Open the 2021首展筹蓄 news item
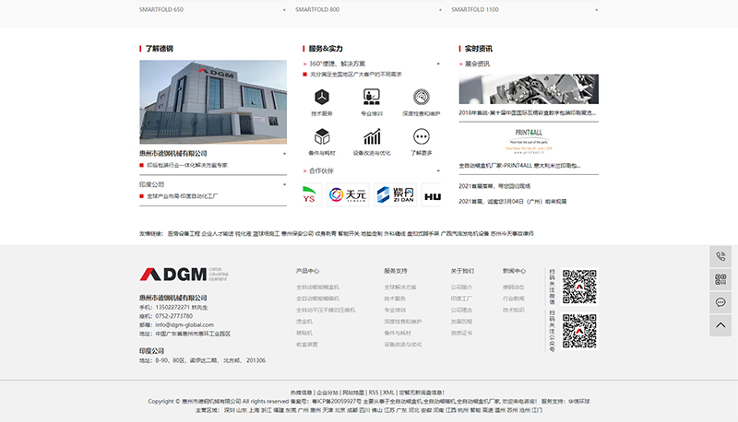 pos(494,186)
